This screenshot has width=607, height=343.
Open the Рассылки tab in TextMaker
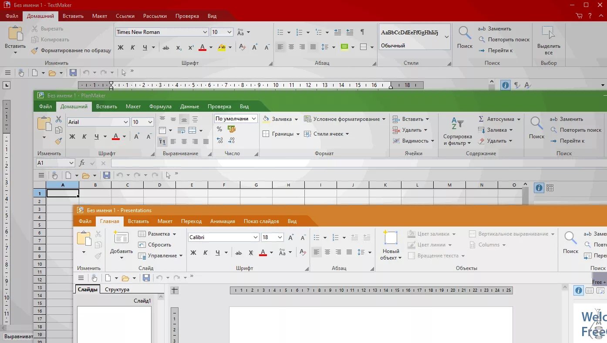(x=155, y=16)
